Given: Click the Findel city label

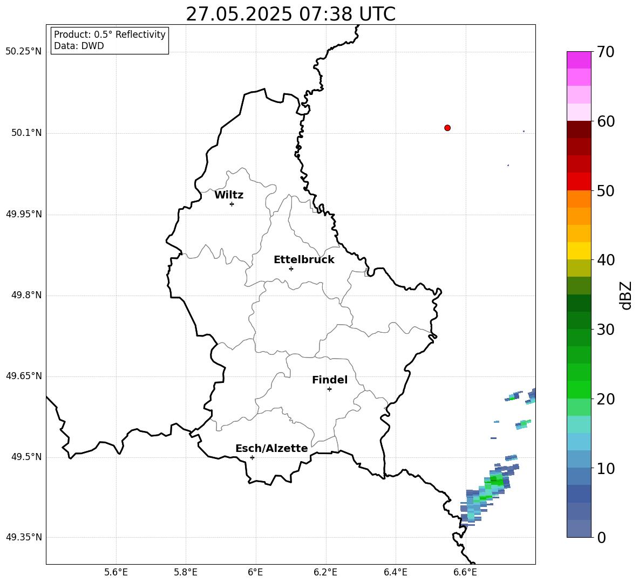Looking at the screenshot, I should [x=330, y=380].
